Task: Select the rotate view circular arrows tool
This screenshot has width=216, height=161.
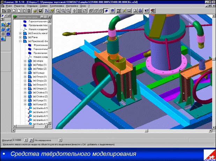Action: (85, 11)
